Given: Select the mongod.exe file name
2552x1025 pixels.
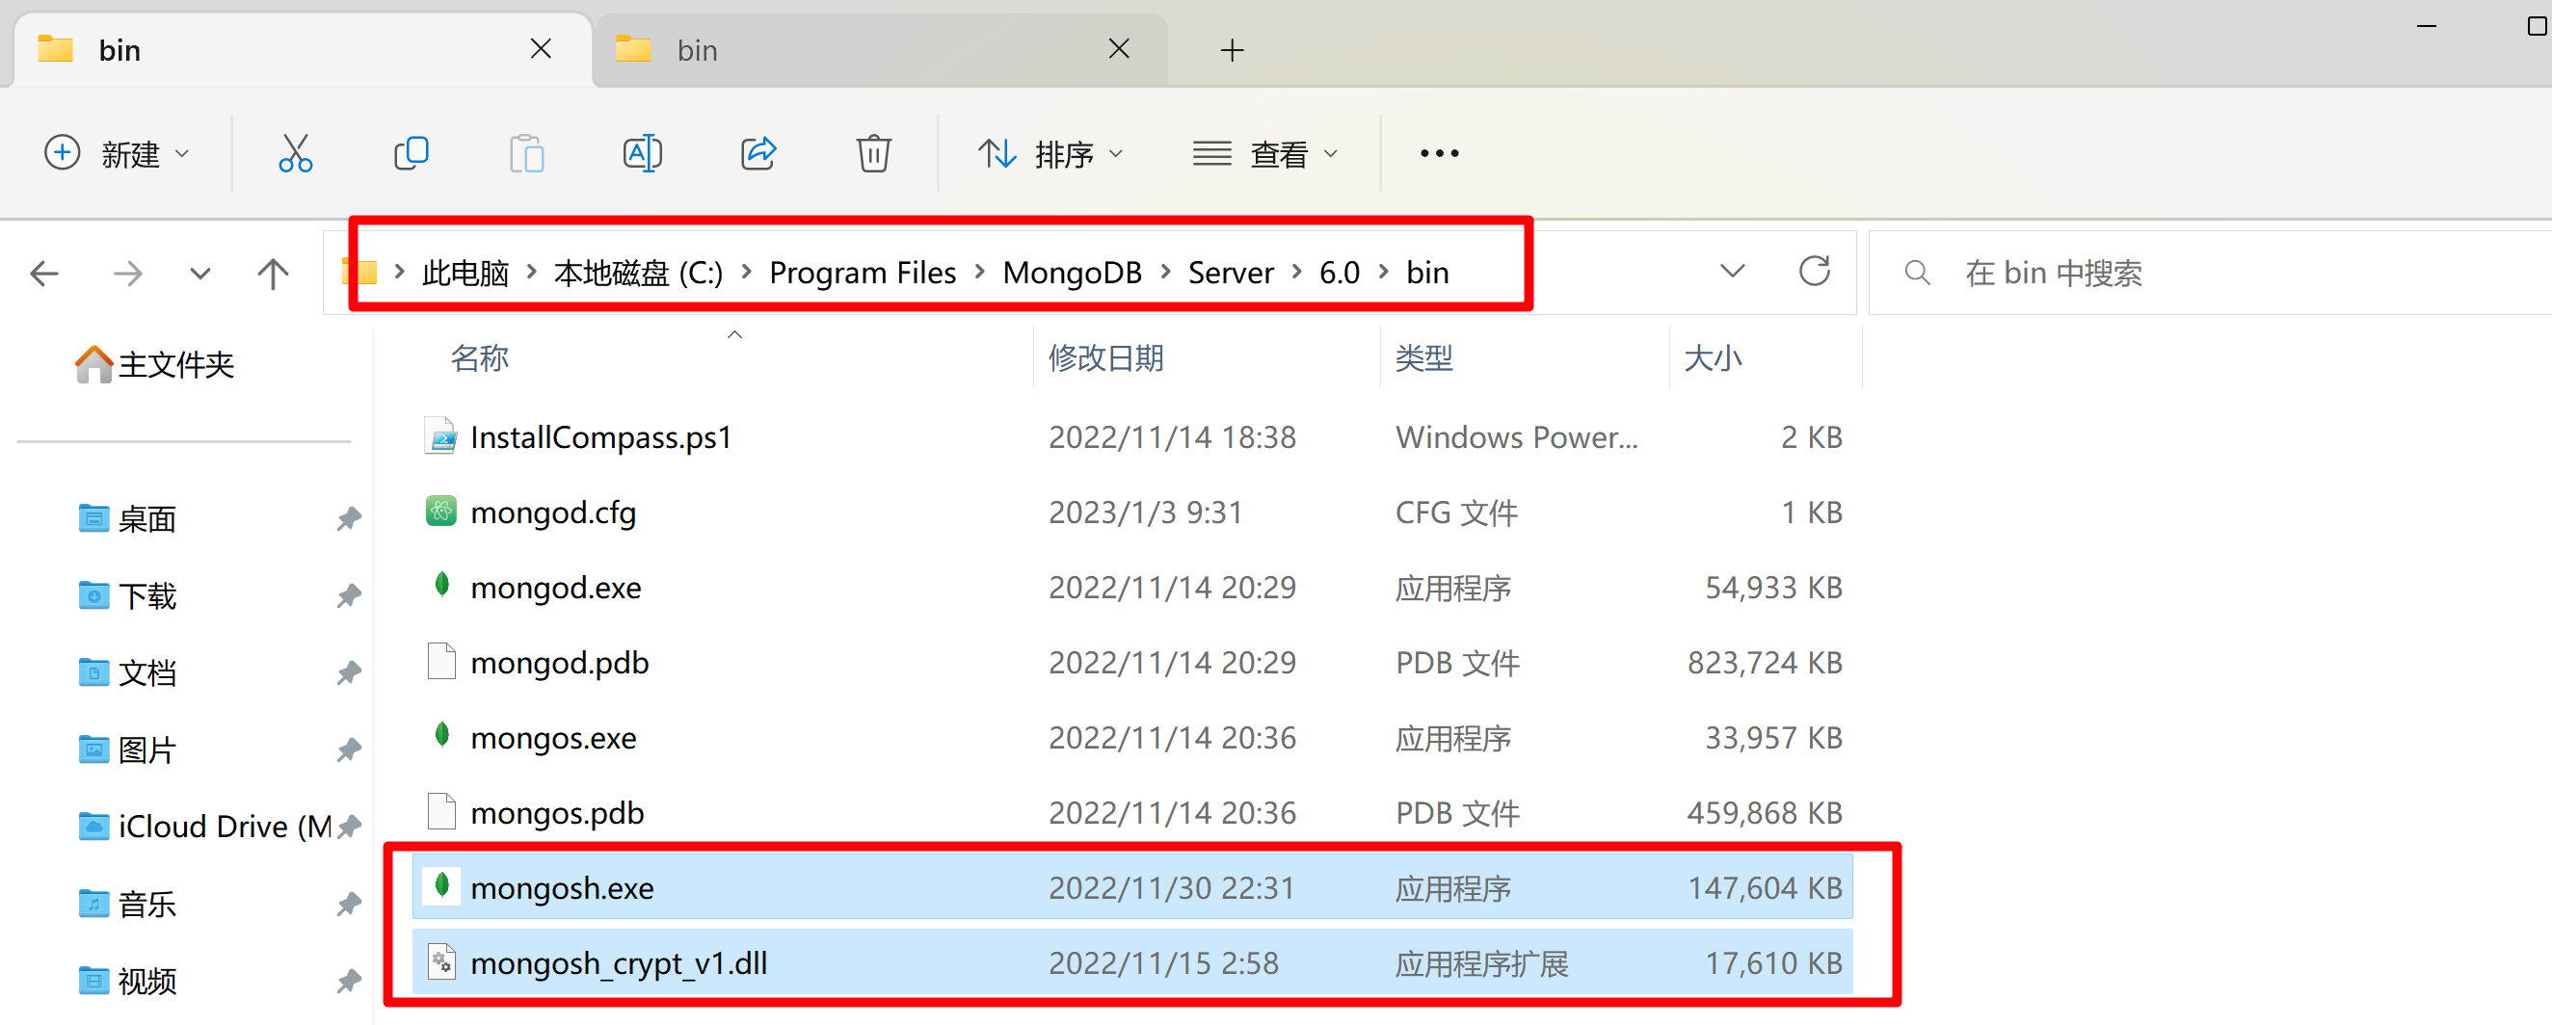Looking at the screenshot, I should 556,588.
